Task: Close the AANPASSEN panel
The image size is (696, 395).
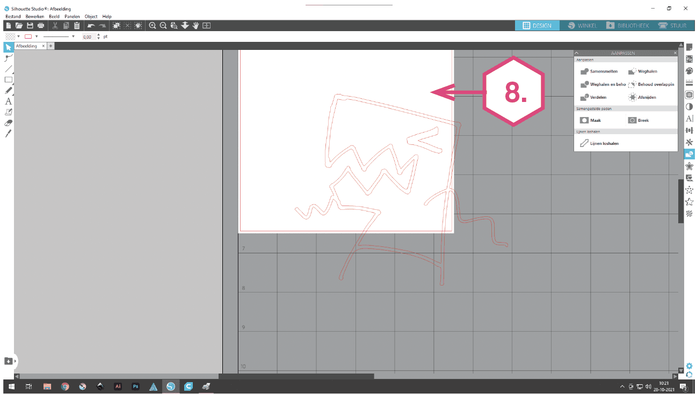Action: click(675, 53)
